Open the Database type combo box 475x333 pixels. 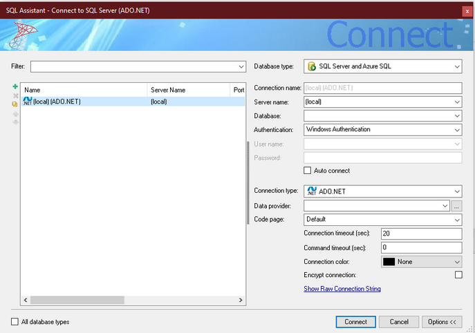pyautogui.click(x=382, y=66)
